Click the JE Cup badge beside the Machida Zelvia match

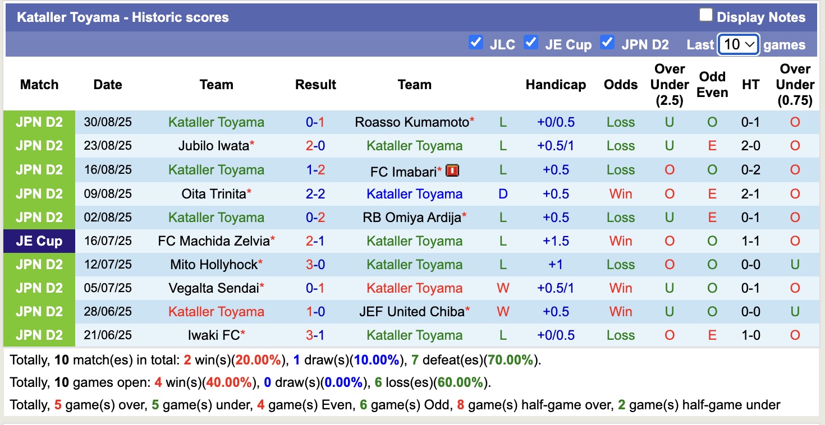(x=38, y=241)
